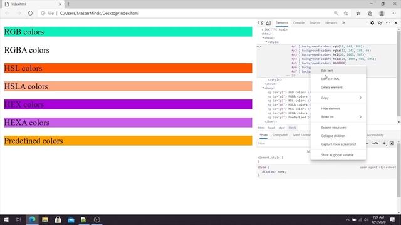Click the html breadcrumb
The height and width of the screenshot is (225, 401).
(x=261, y=127)
